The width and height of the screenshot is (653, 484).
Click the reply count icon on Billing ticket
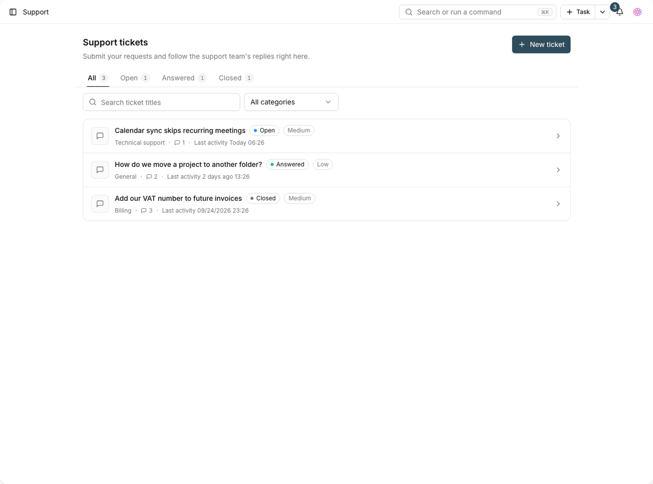144,211
